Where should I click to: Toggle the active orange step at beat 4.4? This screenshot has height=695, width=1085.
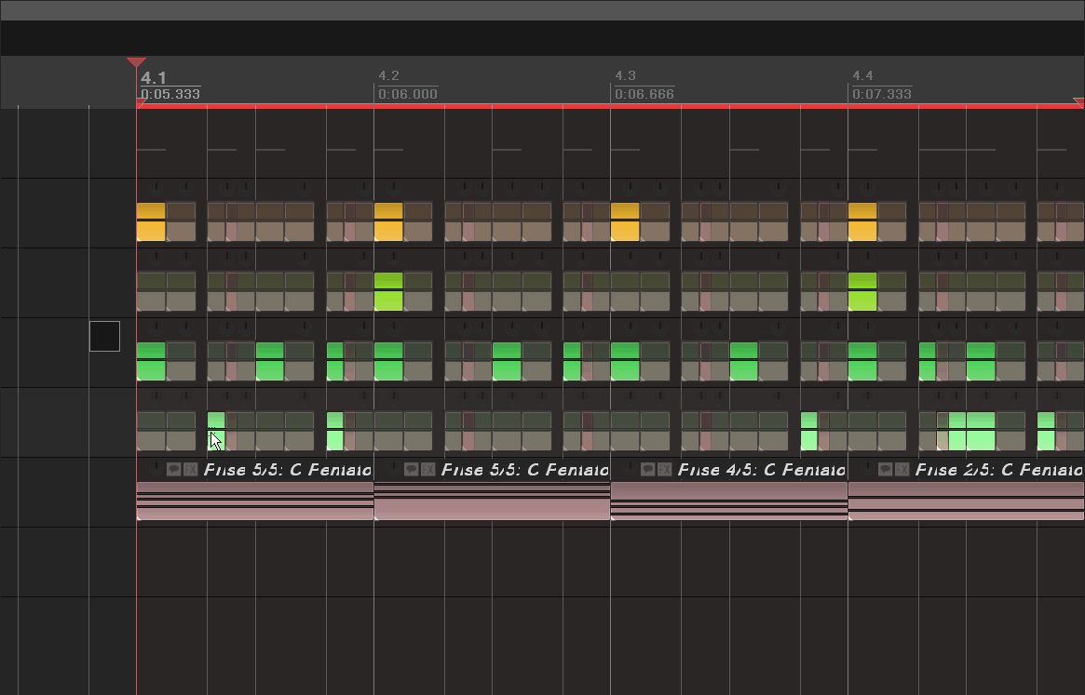[x=862, y=221]
